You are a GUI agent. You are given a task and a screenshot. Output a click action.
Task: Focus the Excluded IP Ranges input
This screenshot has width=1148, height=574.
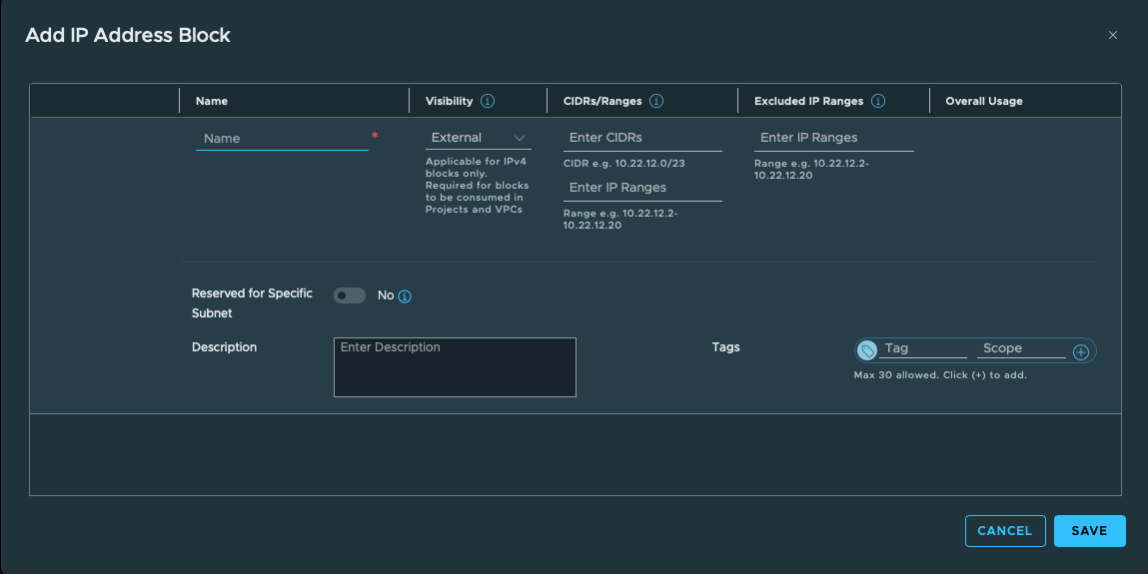834,138
